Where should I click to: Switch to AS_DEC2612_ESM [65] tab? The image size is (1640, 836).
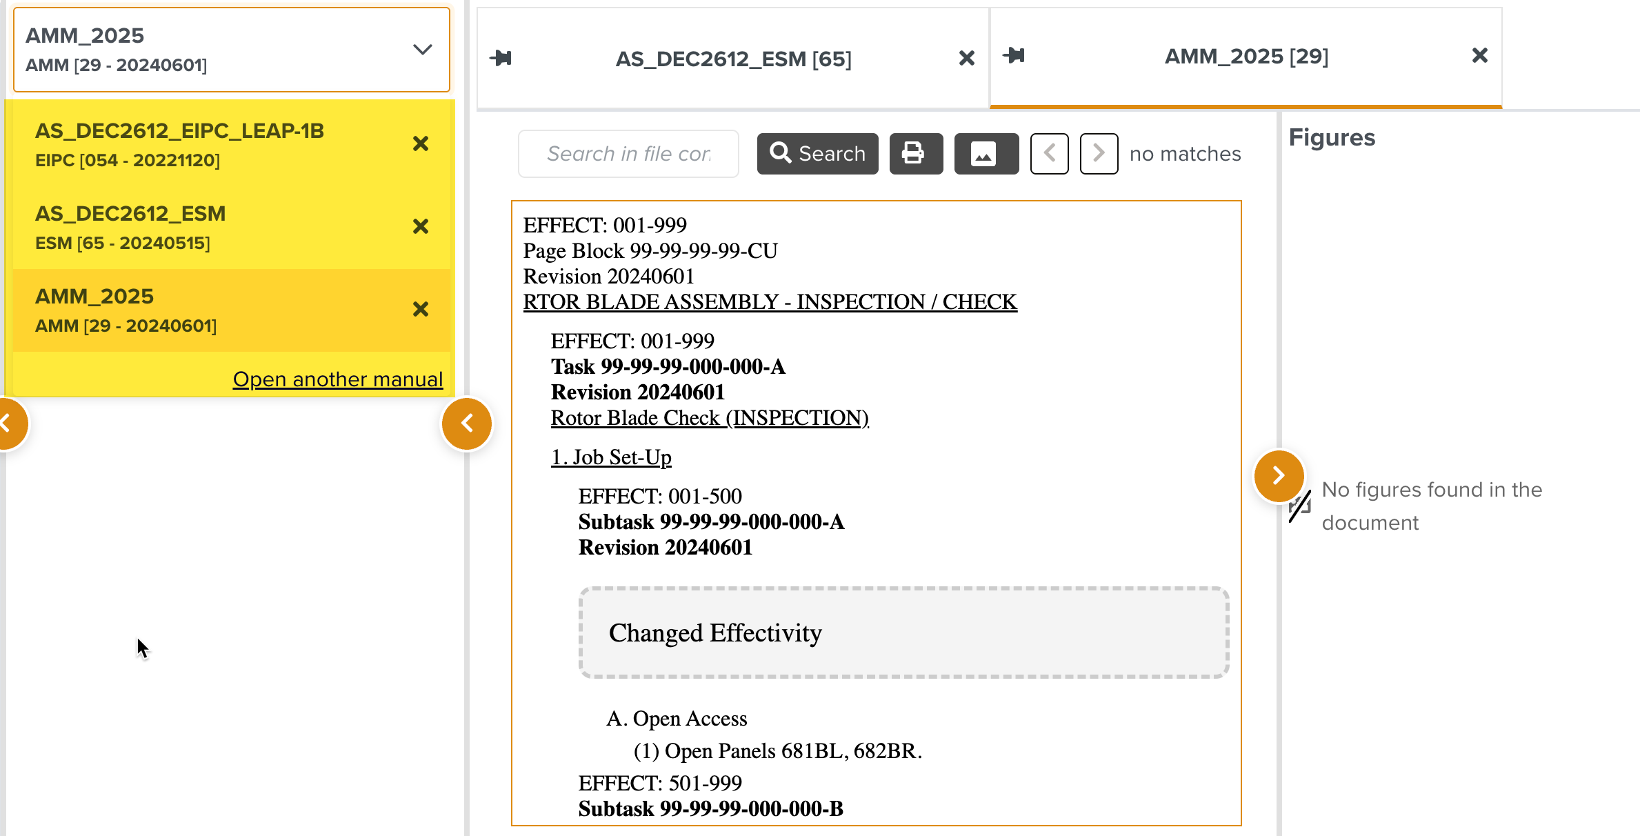732,59
